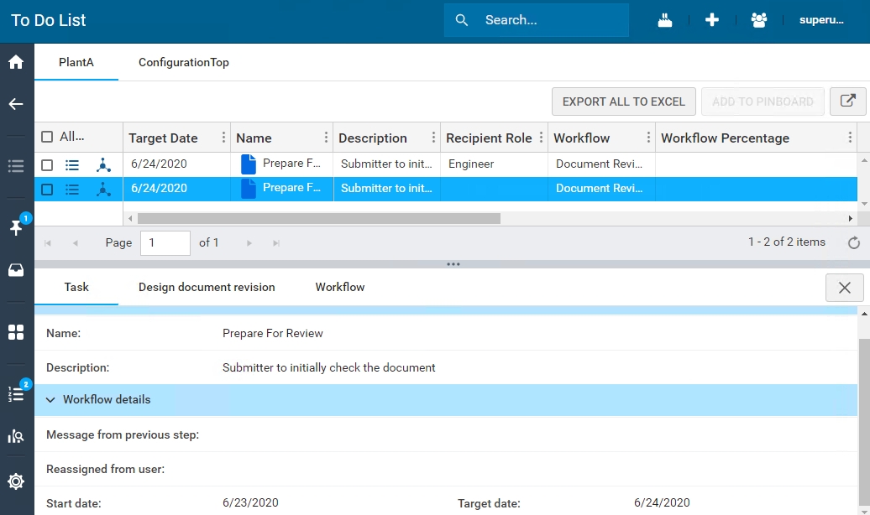
Task: Click the page number input field
Action: (x=165, y=242)
